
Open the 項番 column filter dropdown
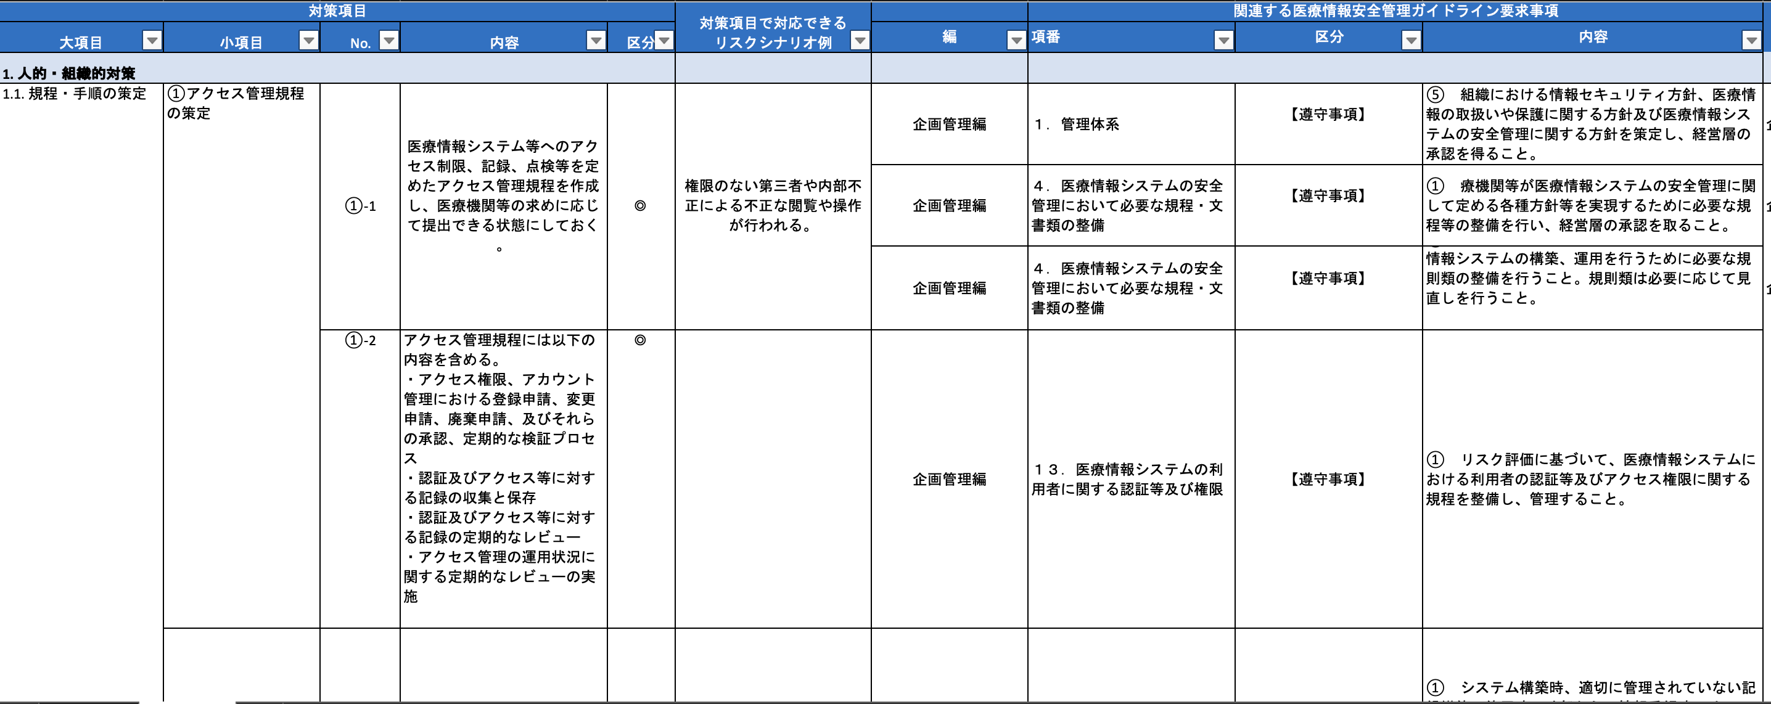[x=1224, y=41]
